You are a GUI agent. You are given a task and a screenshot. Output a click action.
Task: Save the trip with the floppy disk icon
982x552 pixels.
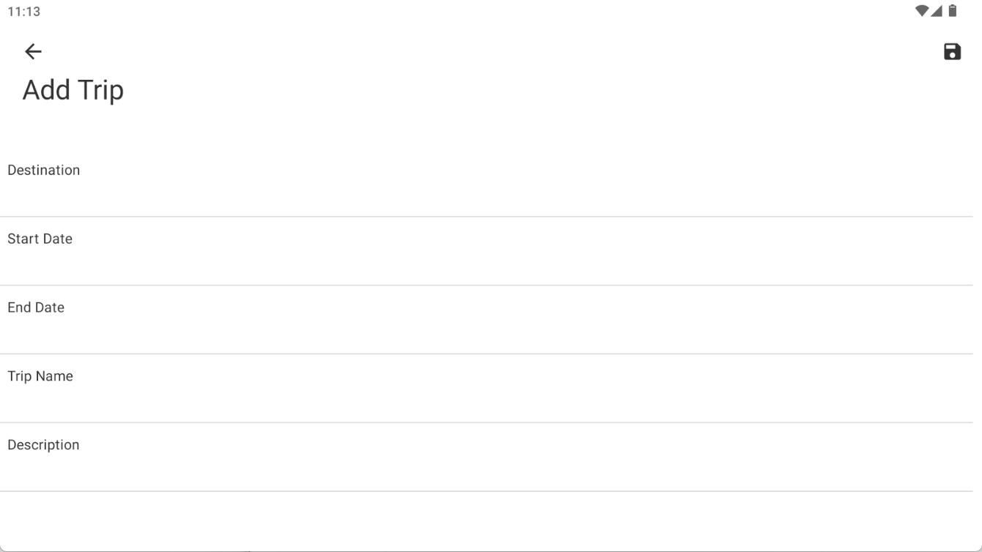tap(952, 51)
